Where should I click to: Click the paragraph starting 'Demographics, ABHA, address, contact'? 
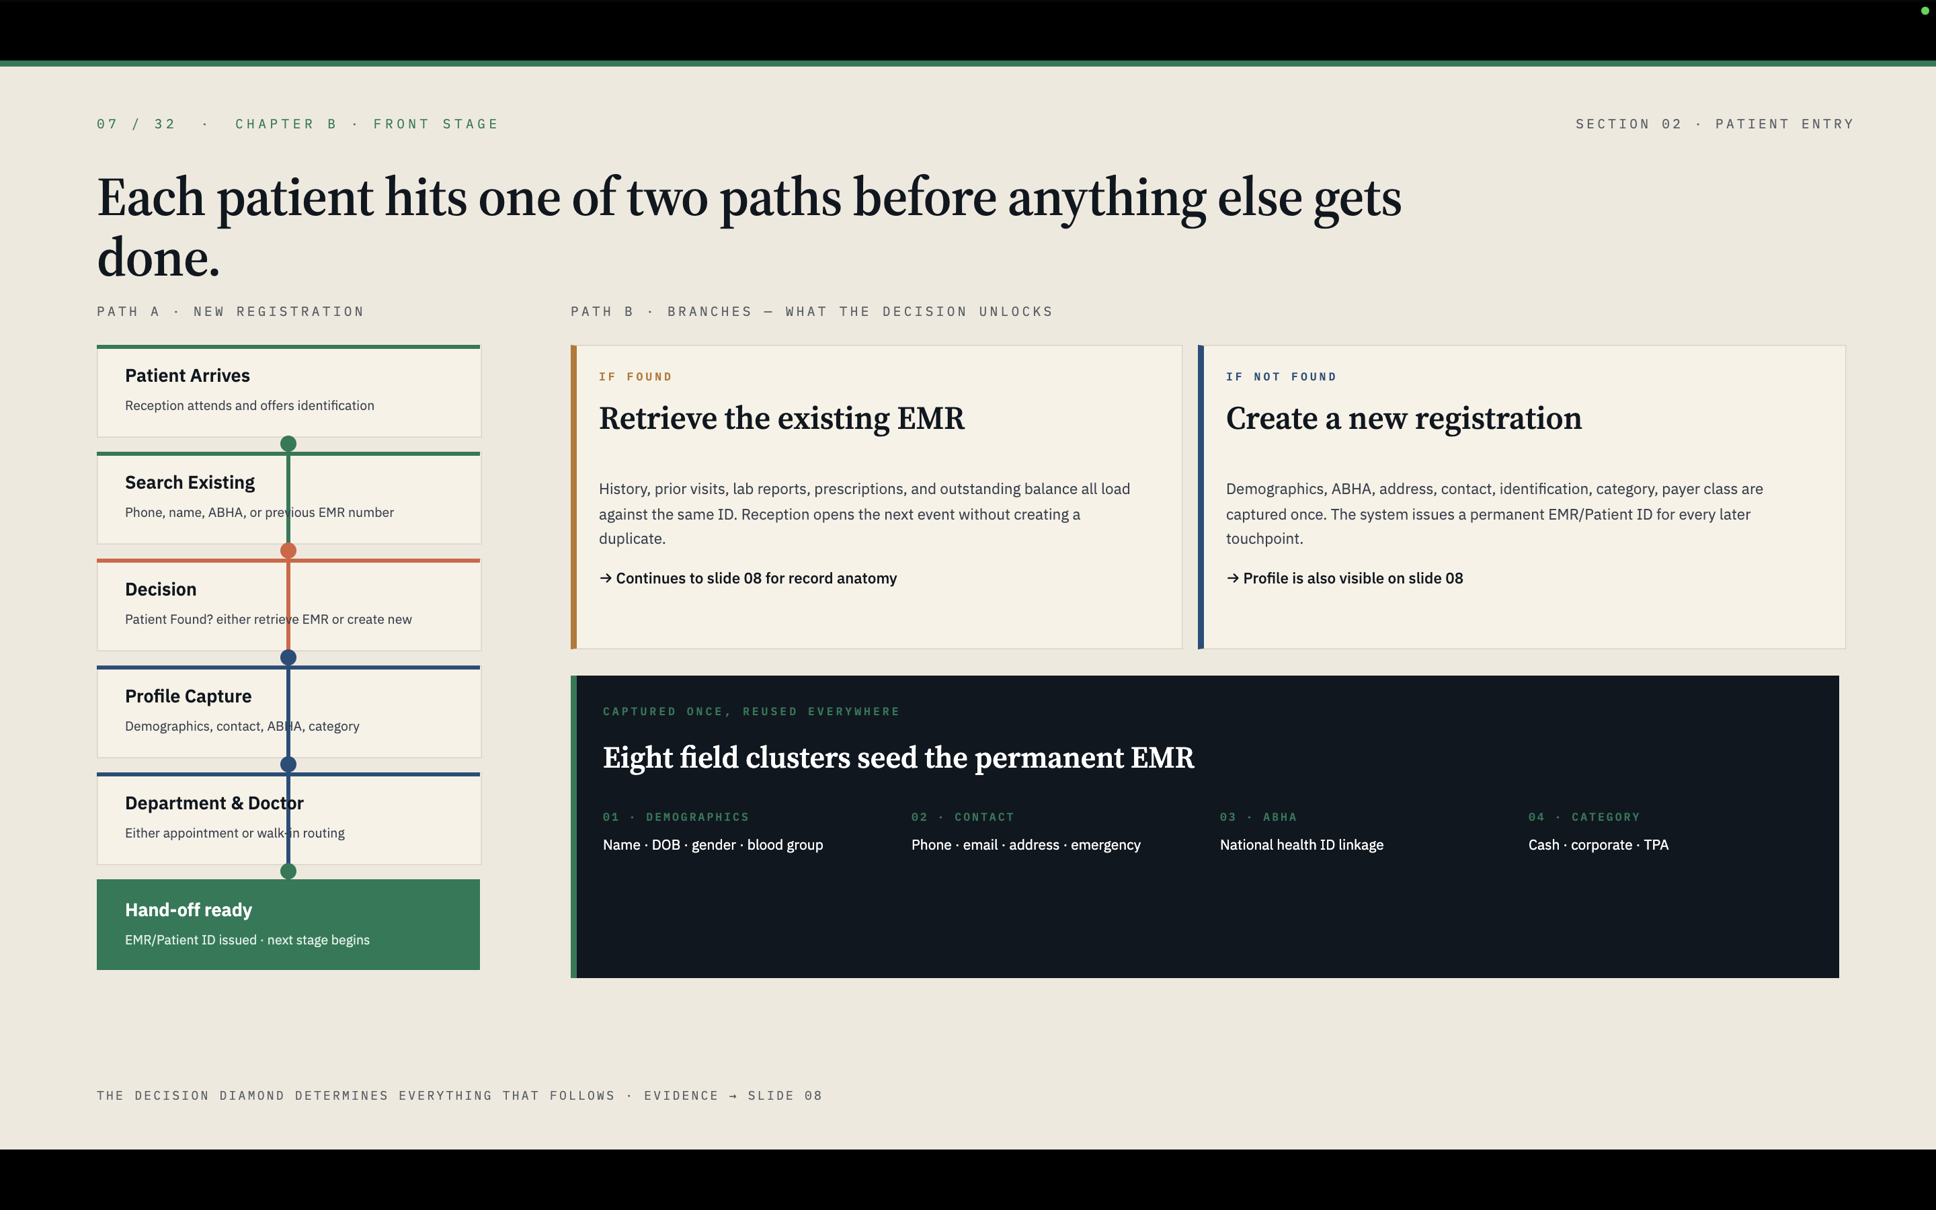(1494, 514)
